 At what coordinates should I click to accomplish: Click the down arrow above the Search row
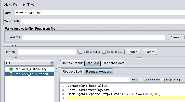click(16, 45)
